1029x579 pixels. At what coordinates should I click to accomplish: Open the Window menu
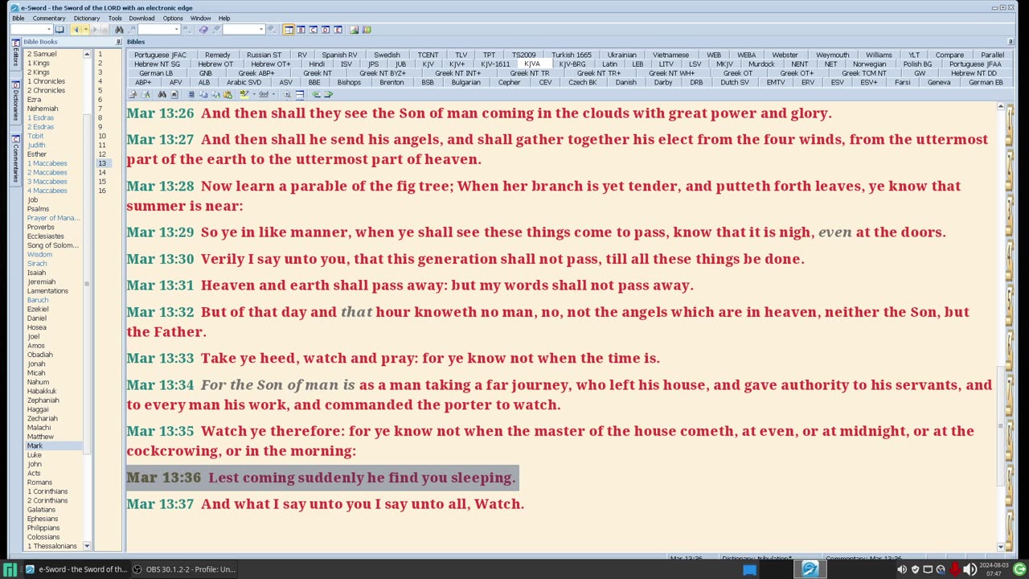pyautogui.click(x=201, y=18)
